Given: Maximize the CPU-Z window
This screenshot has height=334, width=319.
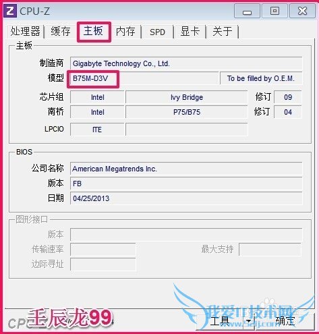Looking at the screenshot, I should click(274, 11).
